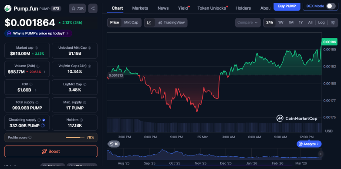Click the 999.98B PUMP total supply value

point(27,108)
